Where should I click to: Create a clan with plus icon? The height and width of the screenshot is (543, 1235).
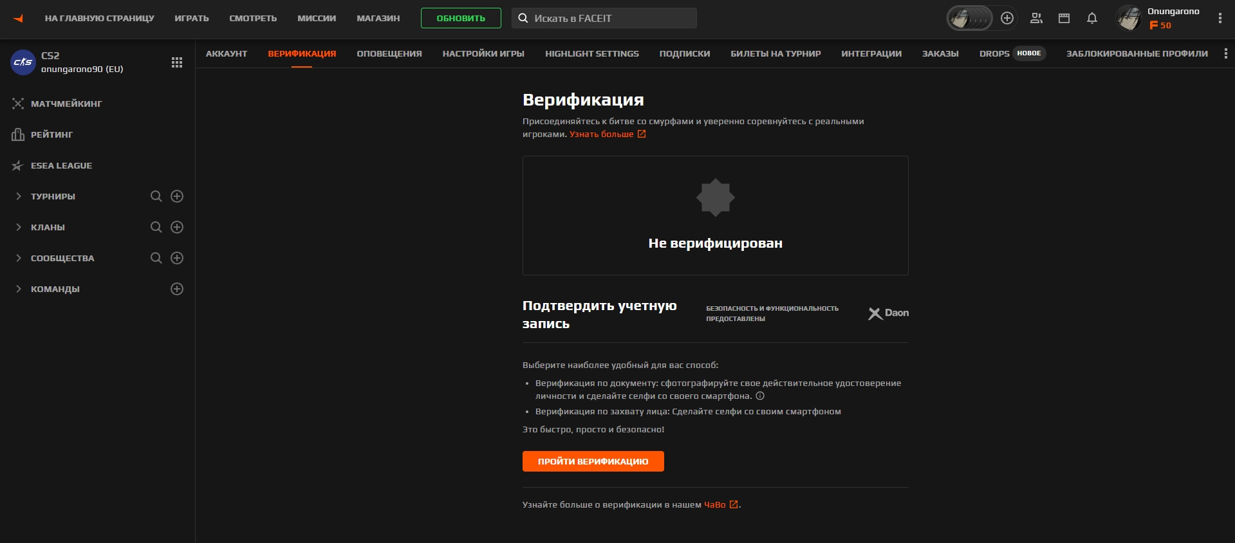177,227
